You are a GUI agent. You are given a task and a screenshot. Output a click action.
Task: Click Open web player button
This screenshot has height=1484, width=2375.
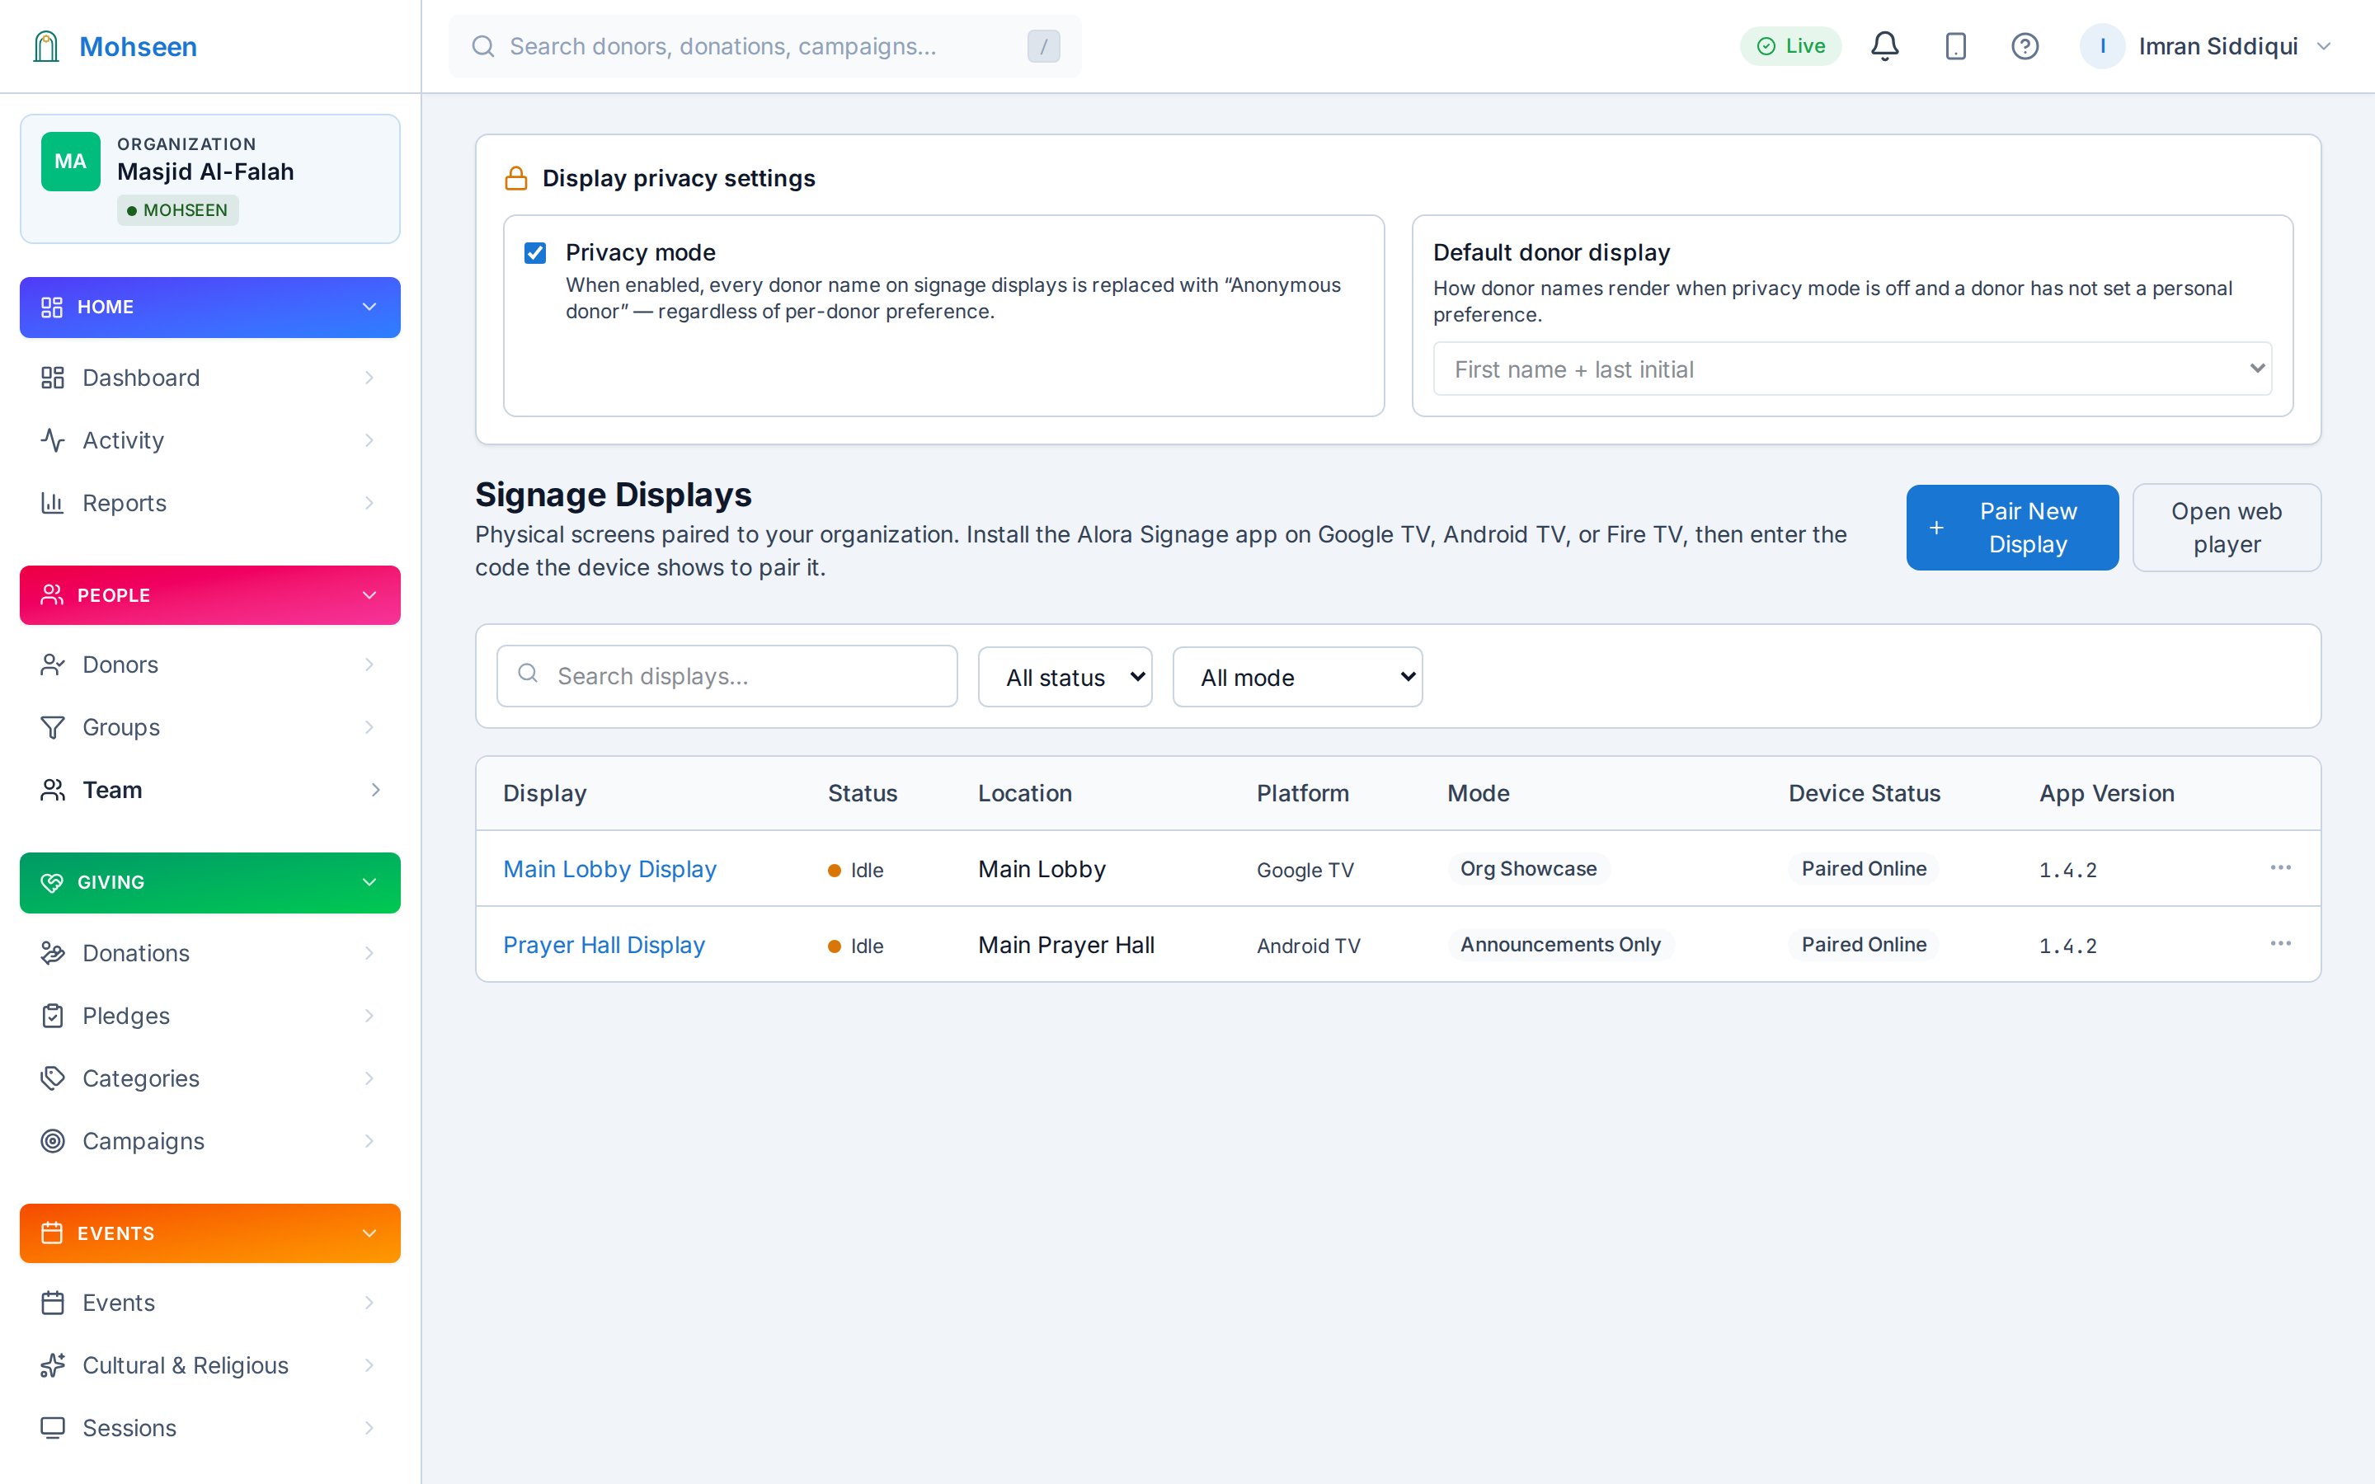[x=2226, y=528]
